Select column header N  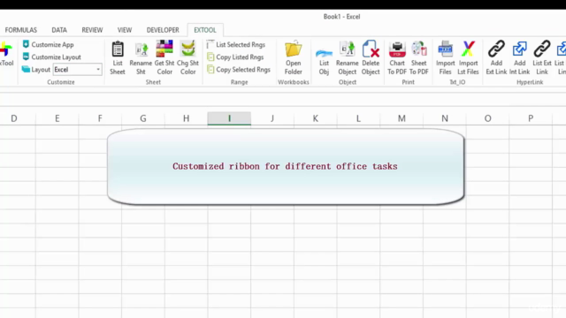click(444, 118)
